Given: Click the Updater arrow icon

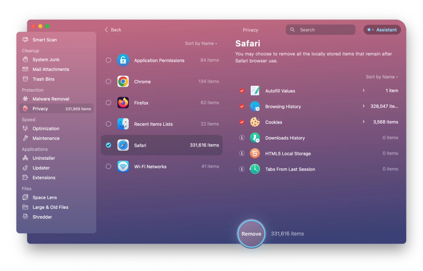Looking at the screenshot, I should [25, 168].
